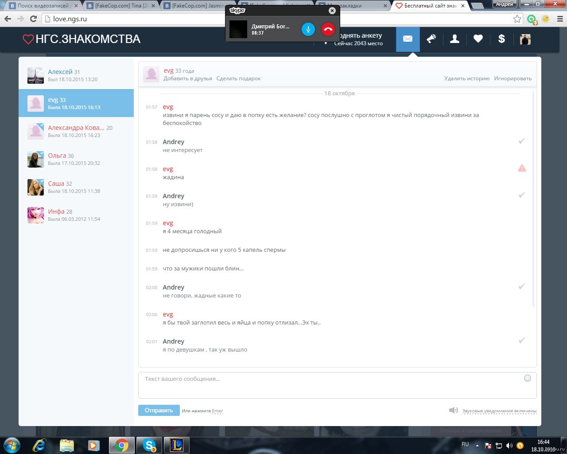Click 'Игнорировать' link

pyautogui.click(x=513, y=78)
